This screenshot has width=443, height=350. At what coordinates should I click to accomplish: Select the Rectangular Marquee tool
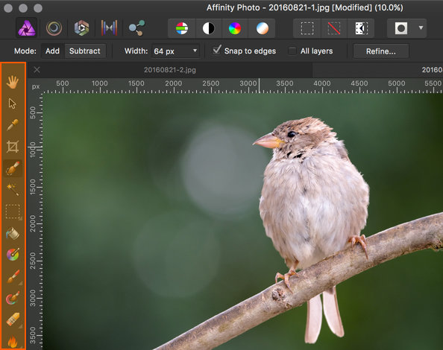(x=13, y=211)
